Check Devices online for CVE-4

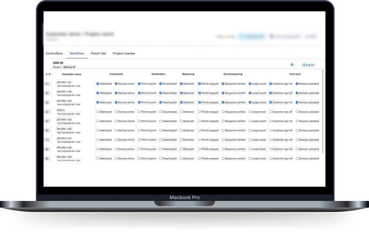point(116,112)
